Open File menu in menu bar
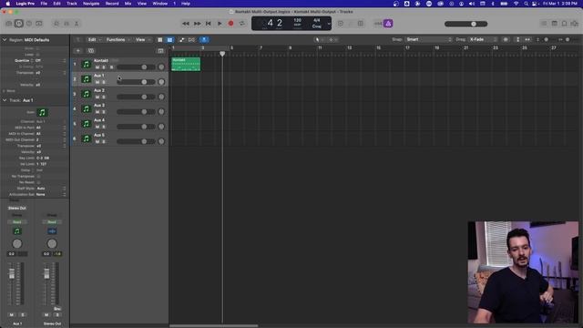Viewport: 583px width, 328px height. point(44,4)
